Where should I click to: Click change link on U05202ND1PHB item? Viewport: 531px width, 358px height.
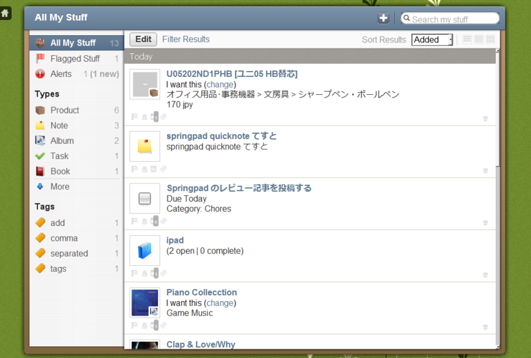point(220,84)
